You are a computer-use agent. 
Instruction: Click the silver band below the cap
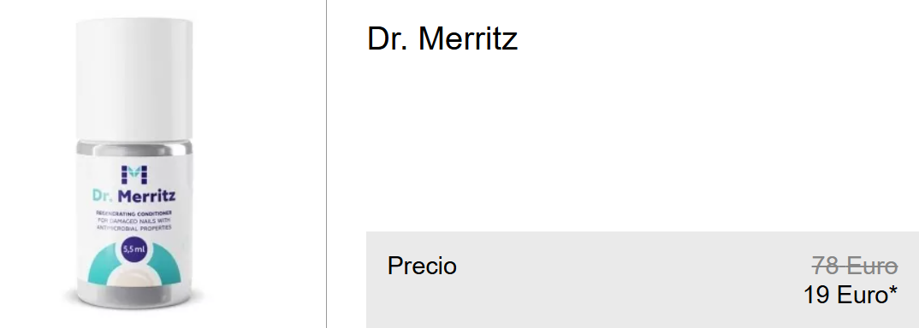click(x=134, y=149)
